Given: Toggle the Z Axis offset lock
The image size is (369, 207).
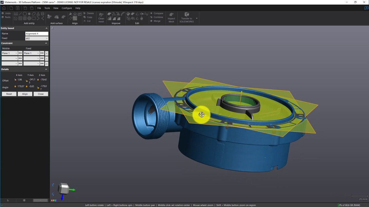Looking at the screenshot, I should tap(38, 80).
